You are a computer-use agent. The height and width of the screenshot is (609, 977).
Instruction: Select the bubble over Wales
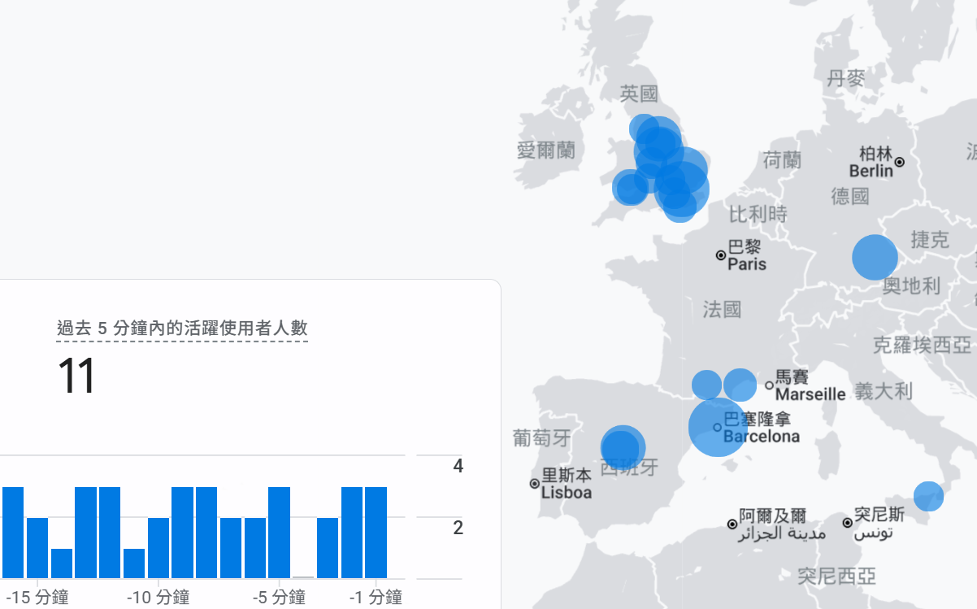(x=630, y=188)
